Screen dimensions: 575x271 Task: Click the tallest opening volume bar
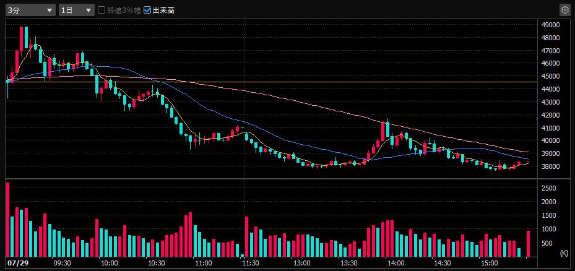click(7, 219)
